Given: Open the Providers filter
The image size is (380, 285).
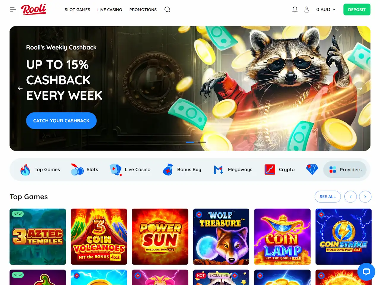Looking at the screenshot, I should coord(345,170).
